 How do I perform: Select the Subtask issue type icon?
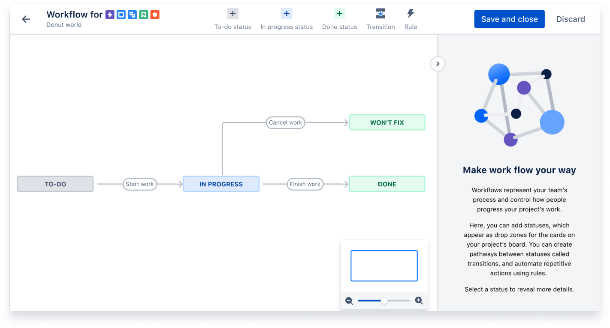pos(133,15)
